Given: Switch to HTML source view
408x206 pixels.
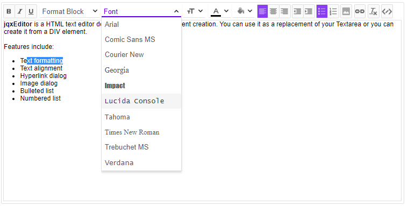Looking at the screenshot, I should [387, 11].
